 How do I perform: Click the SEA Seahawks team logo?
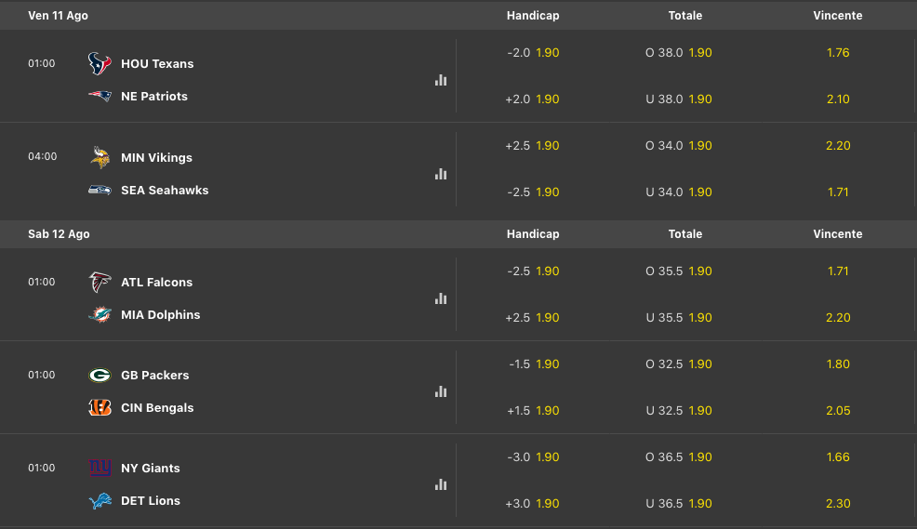(100, 190)
